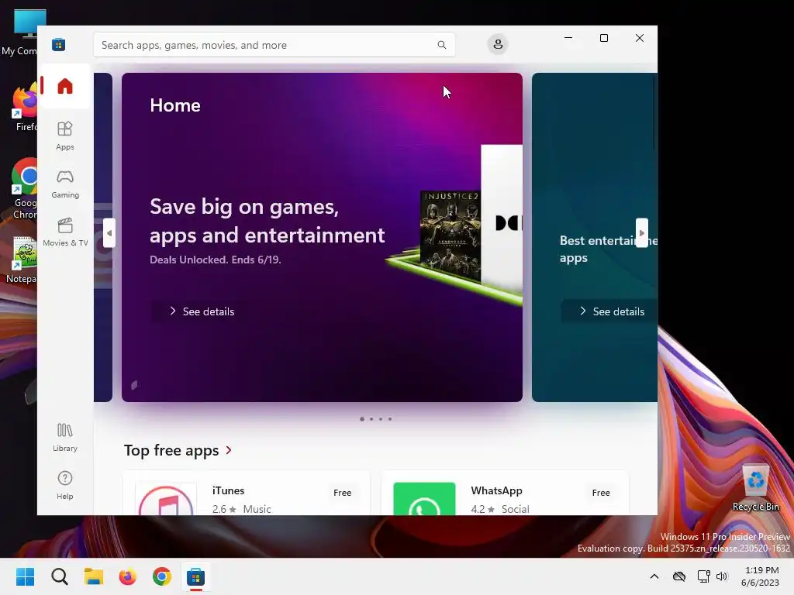
Task: Open the WhatsApp app icon thumbnail
Action: tap(424, 499)
